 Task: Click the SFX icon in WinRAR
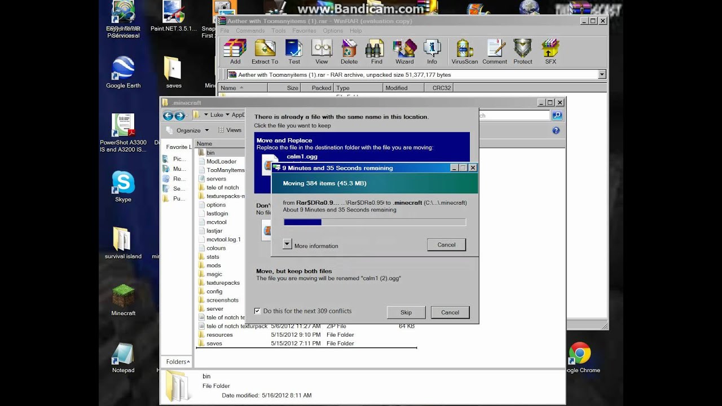pos(551,51)
